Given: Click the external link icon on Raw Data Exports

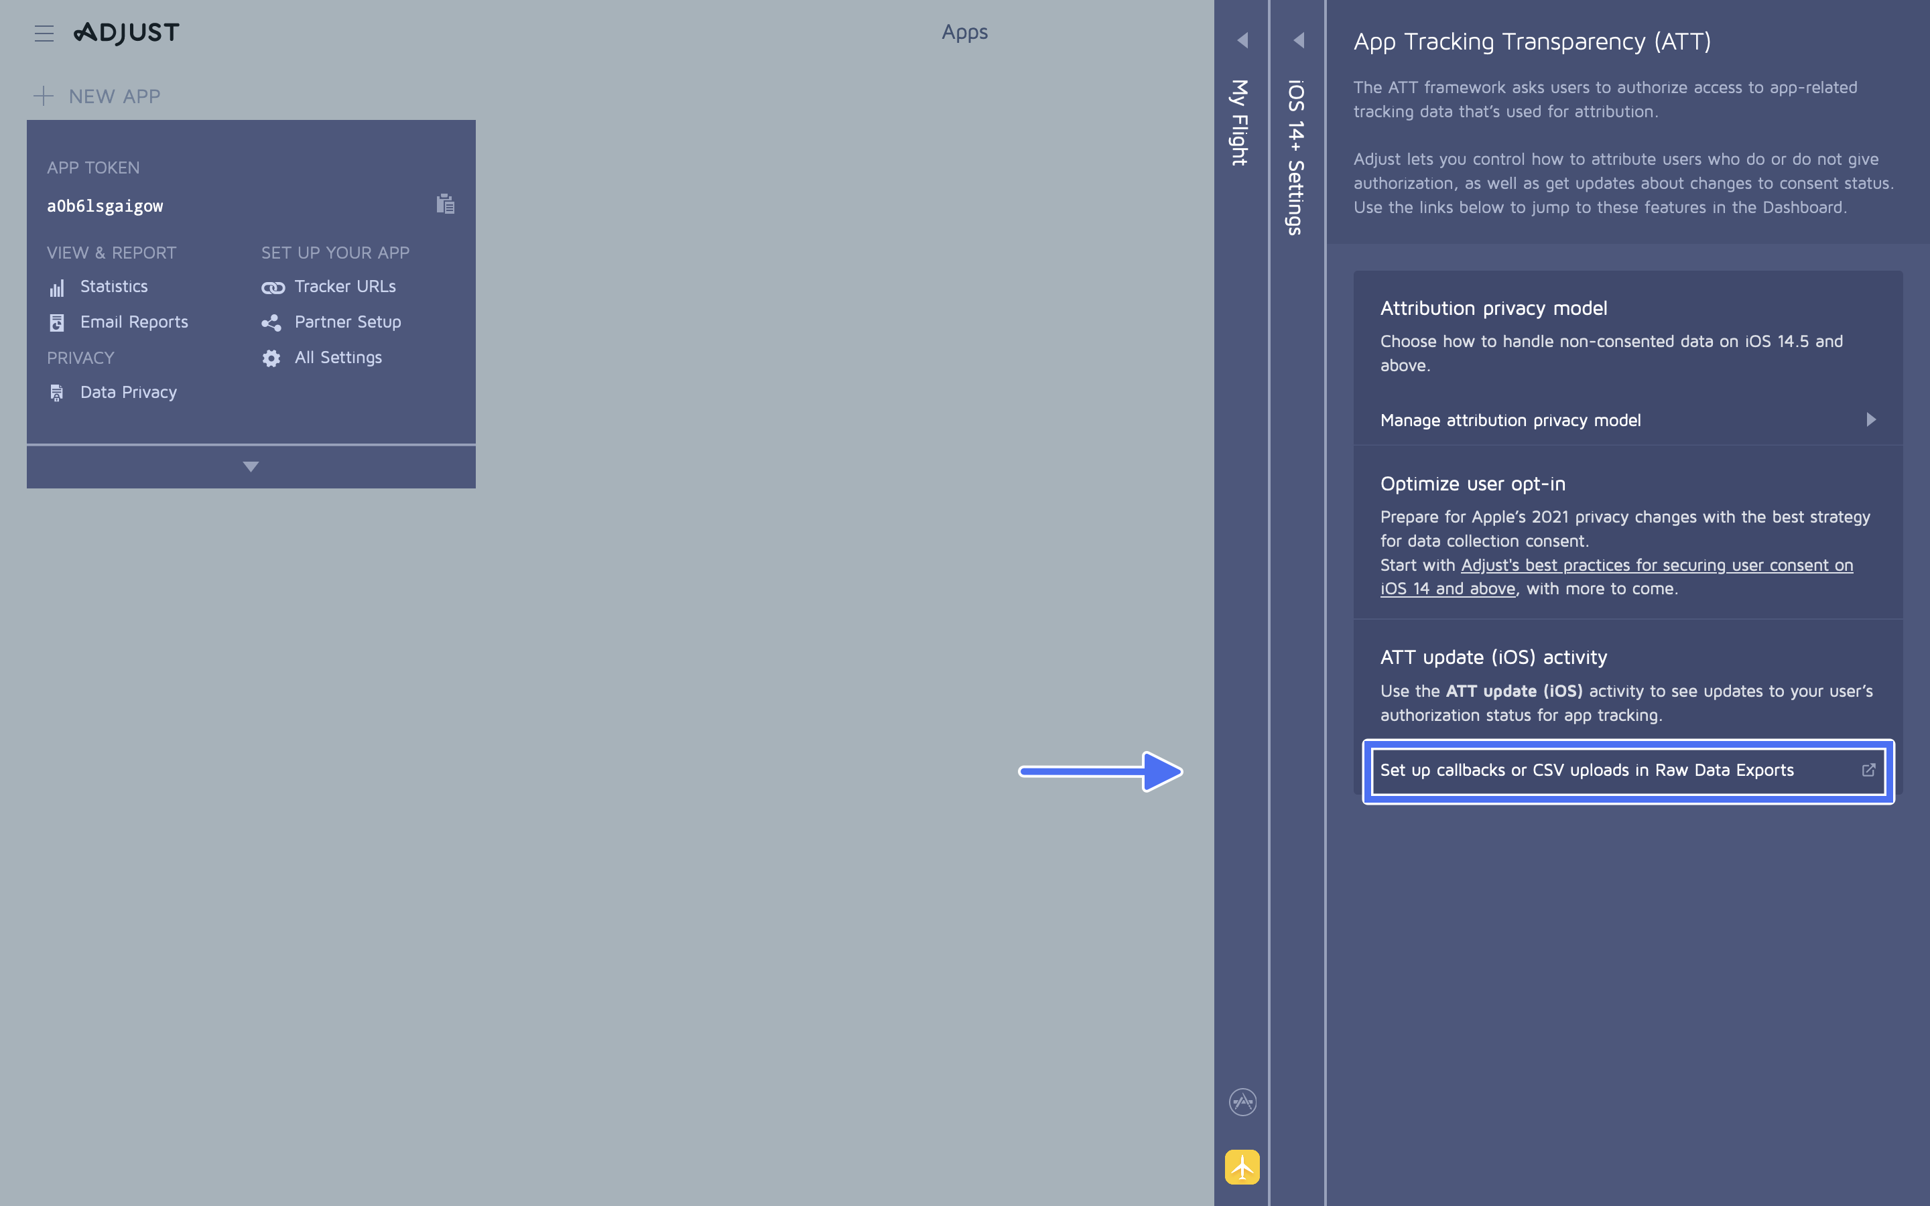Looking at the screenshot, I should pyautogui.click(x=1868, y=770).
